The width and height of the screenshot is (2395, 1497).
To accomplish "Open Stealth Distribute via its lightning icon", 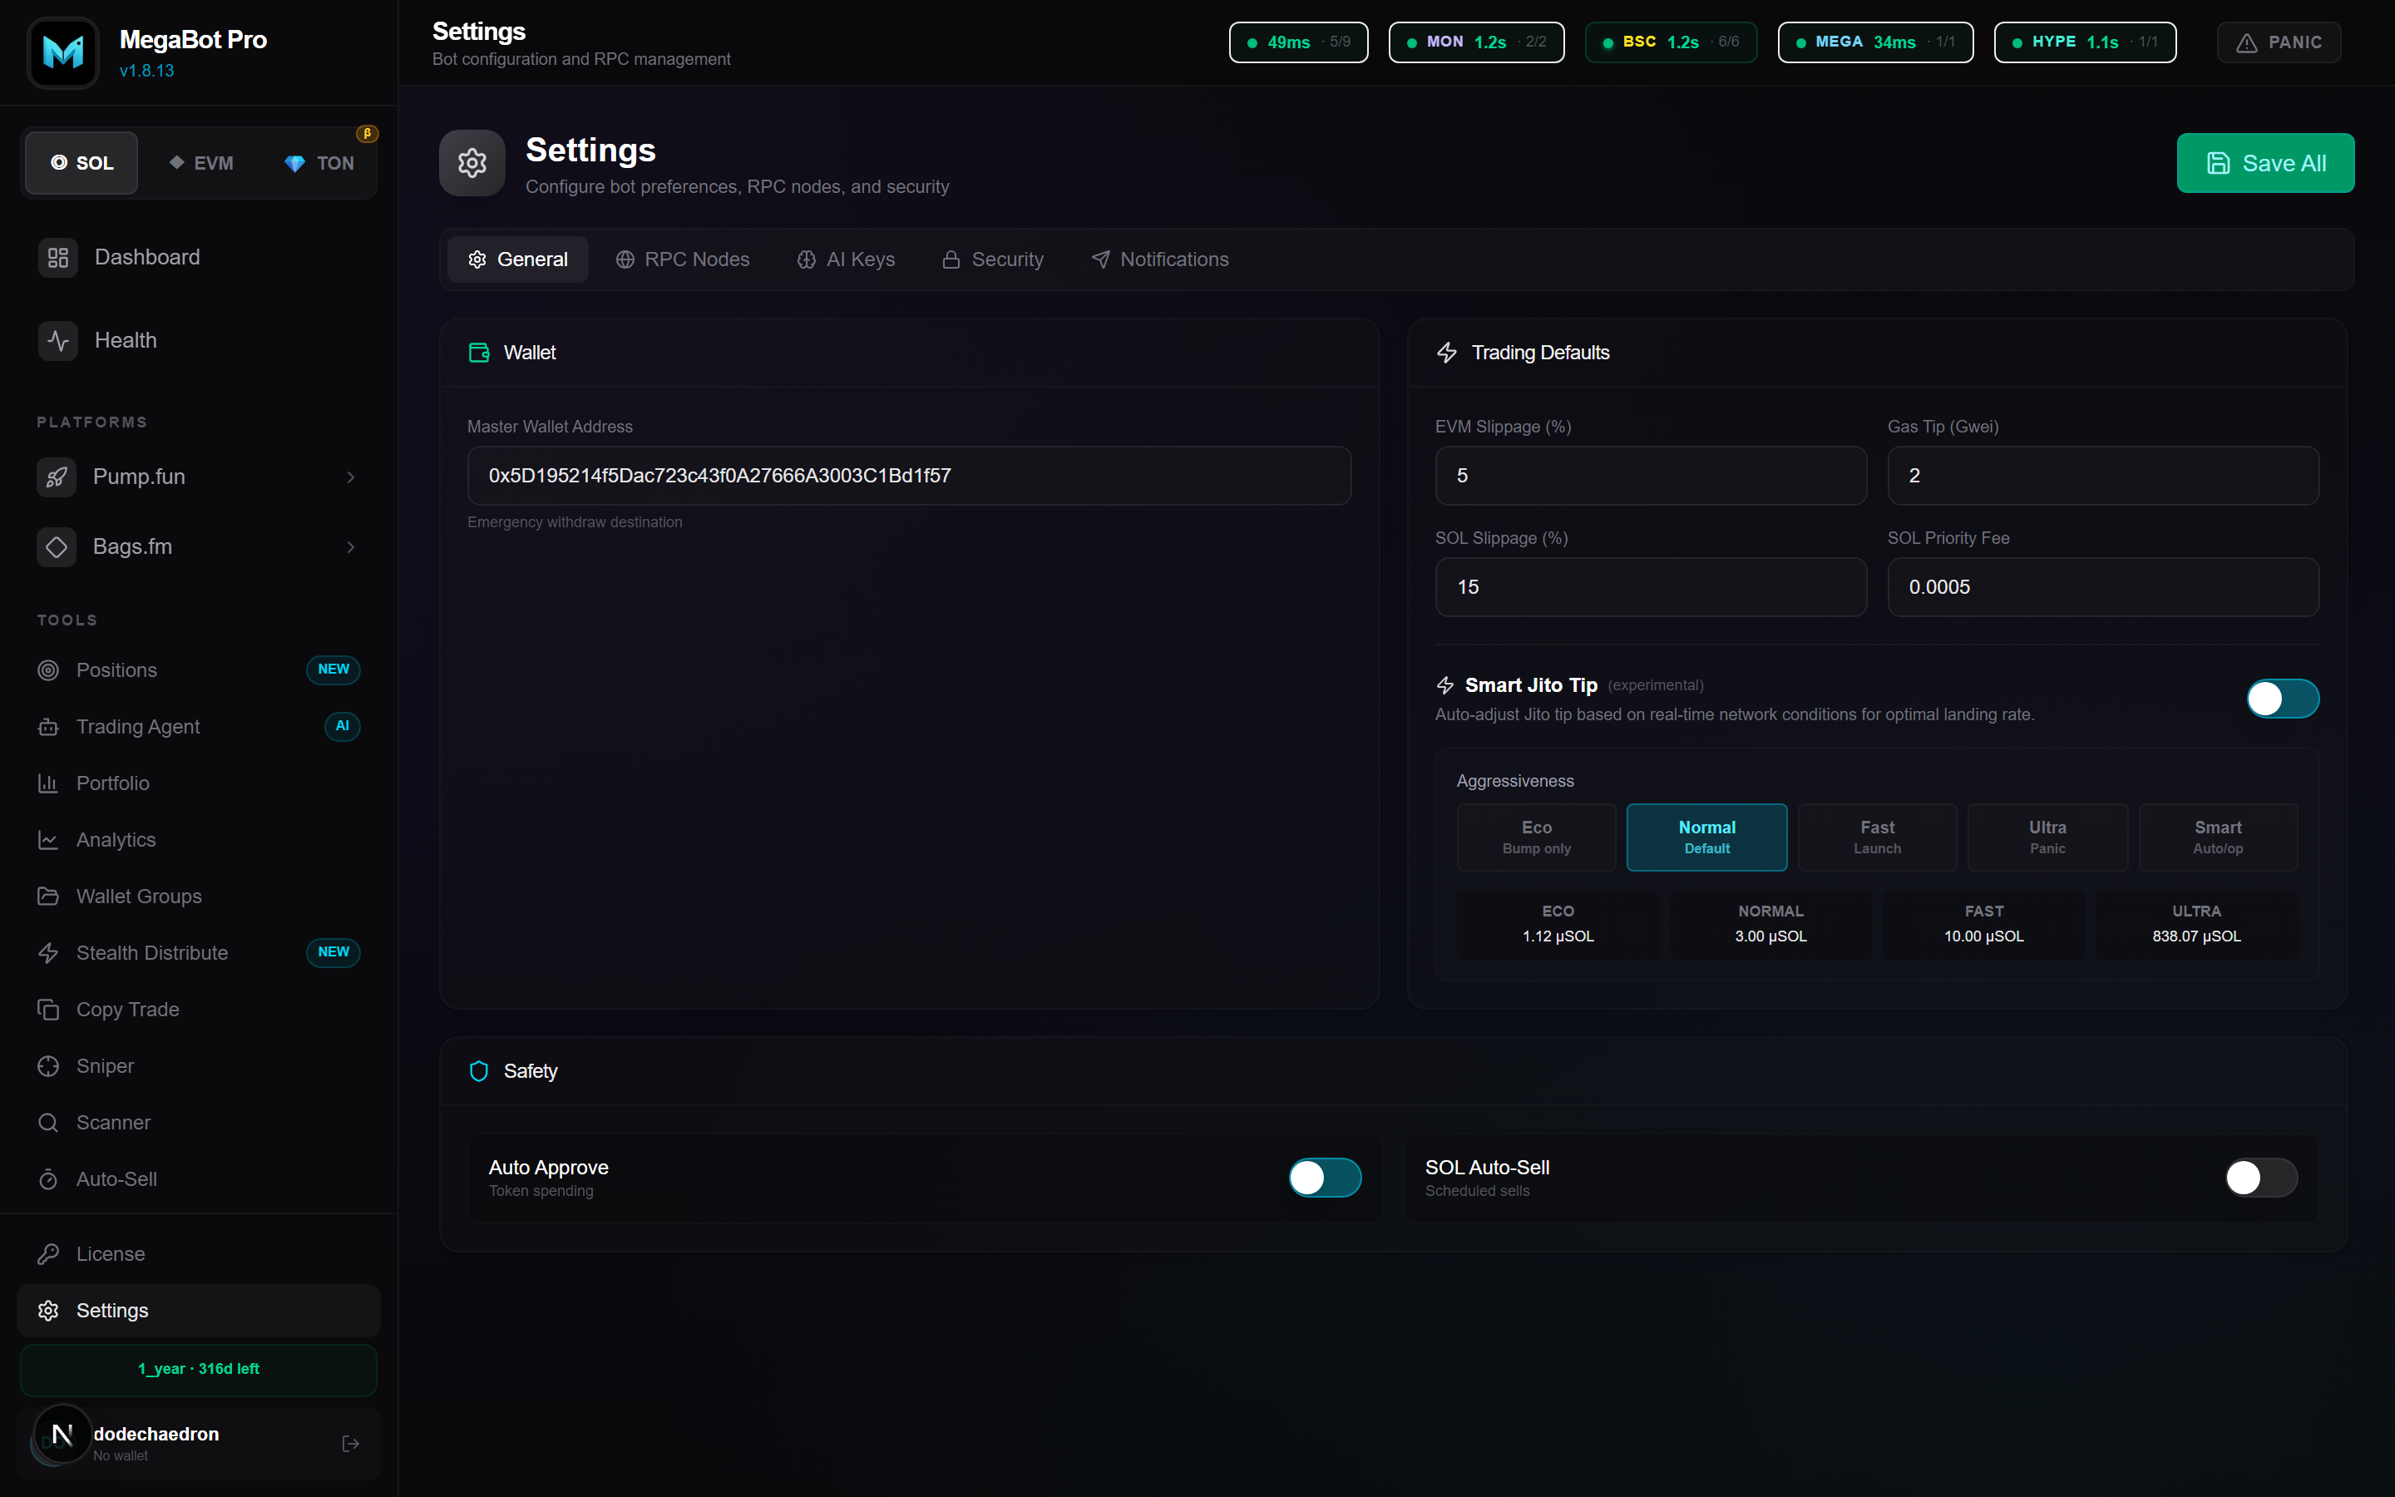I will coord(47,952).
